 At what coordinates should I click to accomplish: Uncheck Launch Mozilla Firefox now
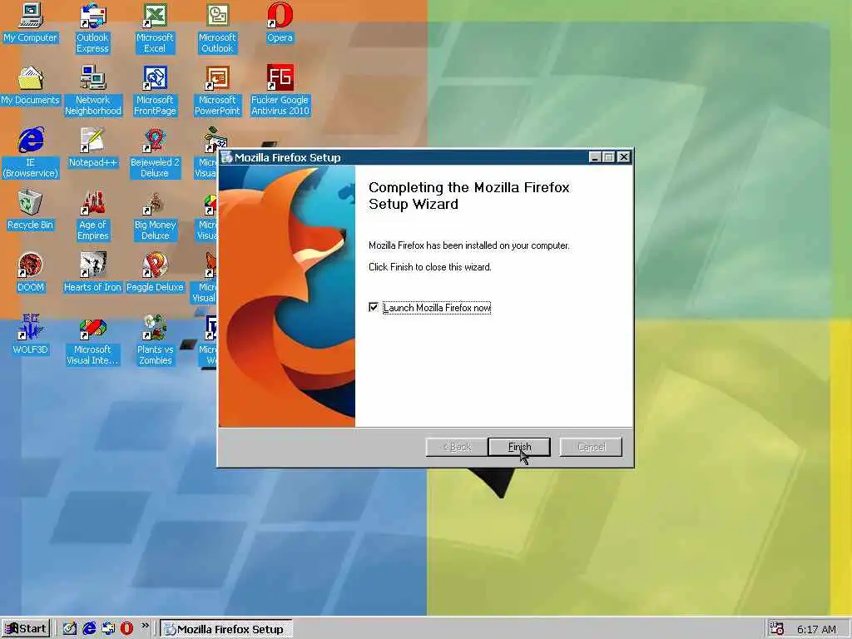[374, 307]
